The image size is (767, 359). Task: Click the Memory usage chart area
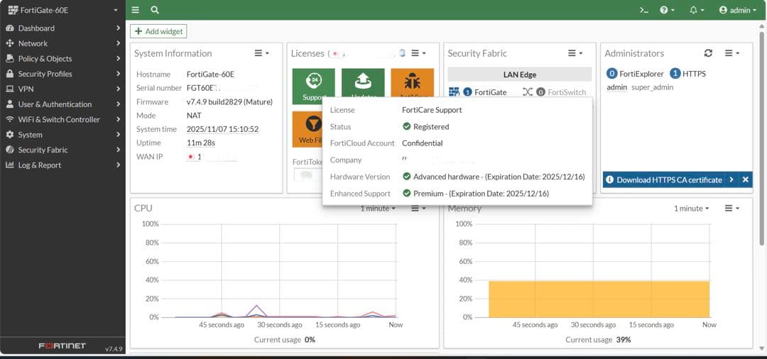pyautogui.click(x=599, y=270)
